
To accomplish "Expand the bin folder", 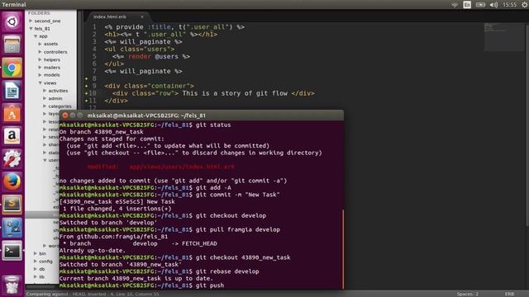I will pyautogui.click(x=36, y=253).
